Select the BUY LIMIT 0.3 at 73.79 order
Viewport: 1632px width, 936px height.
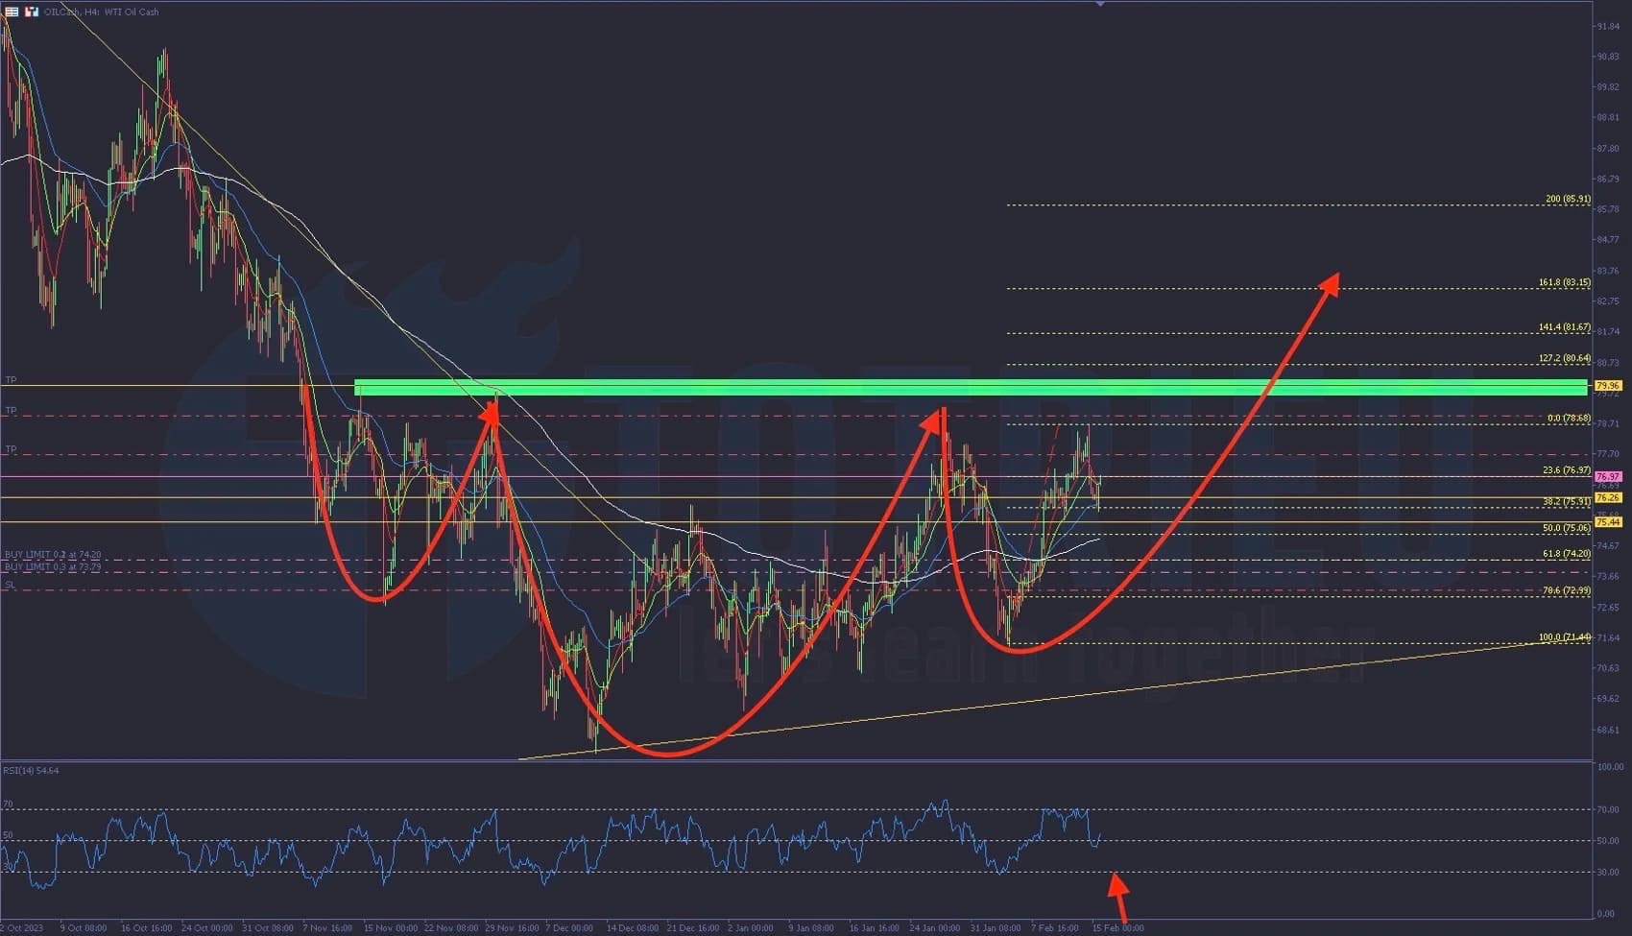(53, 567)
